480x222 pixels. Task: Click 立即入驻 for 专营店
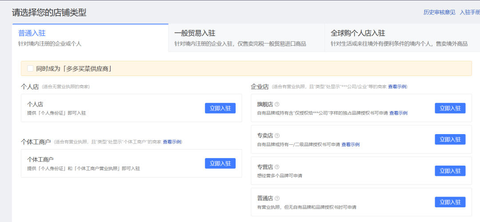point(450,171)
